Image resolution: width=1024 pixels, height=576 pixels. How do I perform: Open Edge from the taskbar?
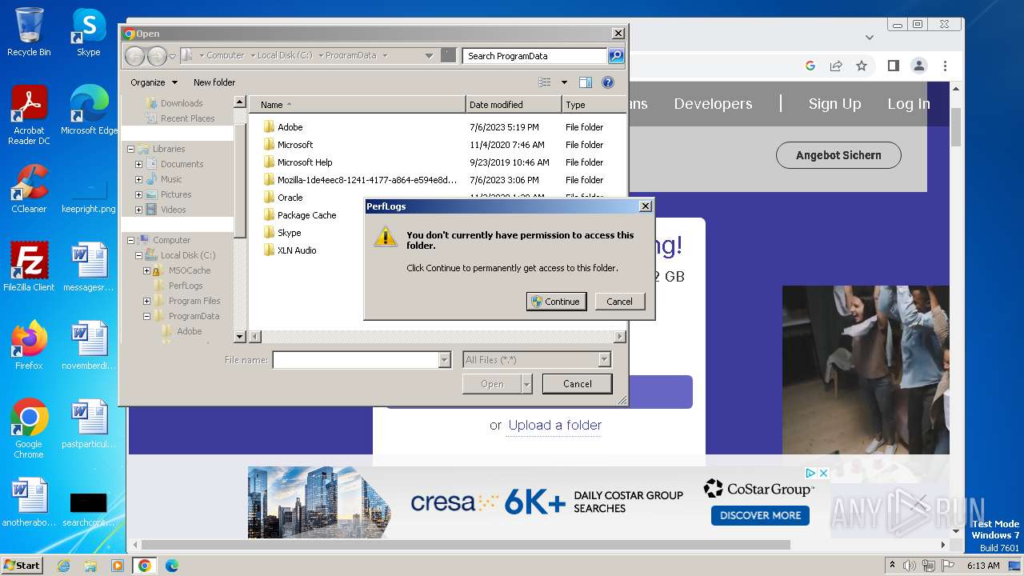pyautogui.click(x=172, y=566)
